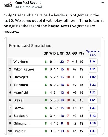108x137 pixels.
Task: Click Harrogate's 1.02 PPG badge
Action: (x=93, y=77)
